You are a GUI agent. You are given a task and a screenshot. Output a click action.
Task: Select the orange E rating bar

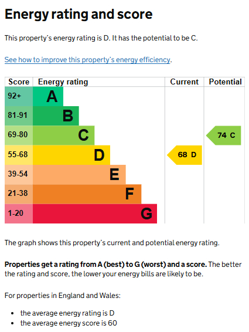tap(79, 174)
